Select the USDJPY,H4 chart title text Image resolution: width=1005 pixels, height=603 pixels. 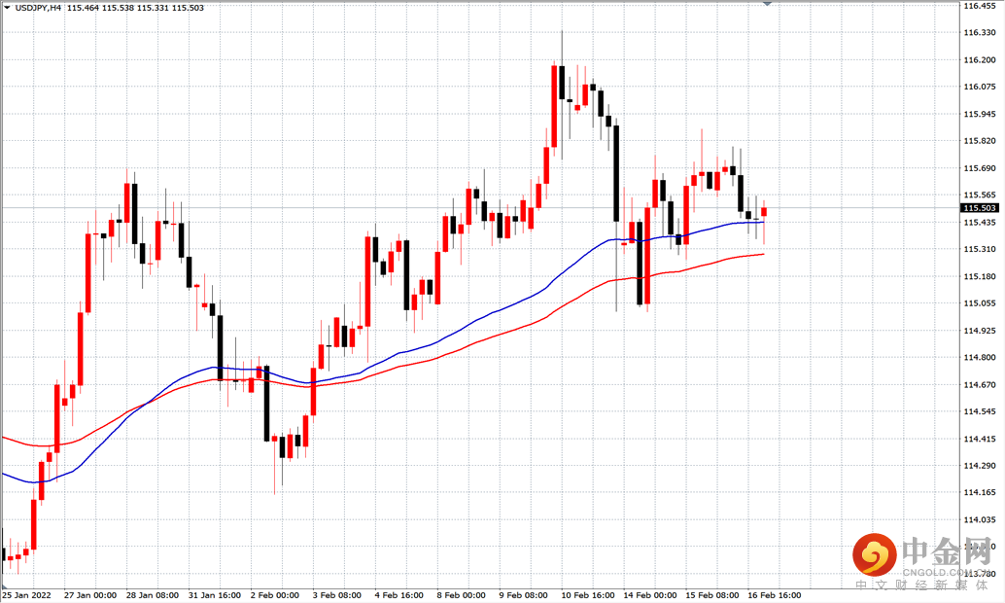point(38,8)
